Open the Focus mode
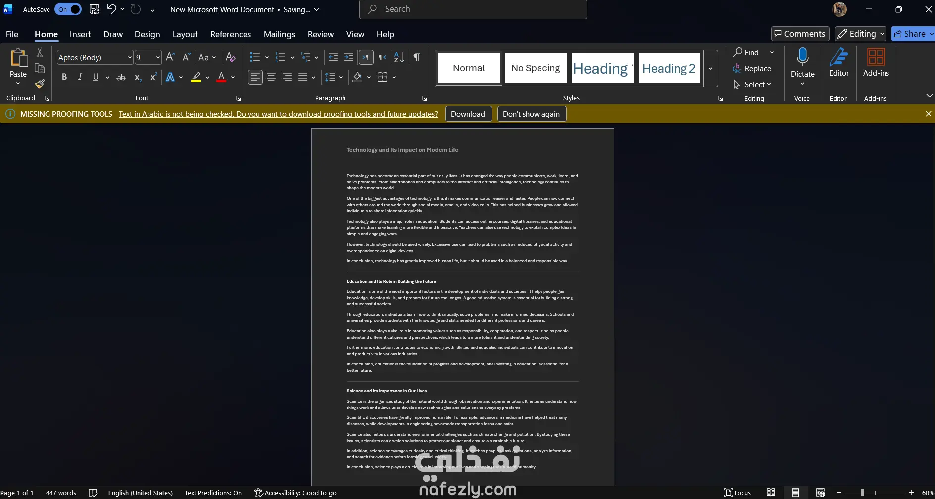The width and height of the screenshot is (935, 499). pyautogui.click(x=738, y=493)
